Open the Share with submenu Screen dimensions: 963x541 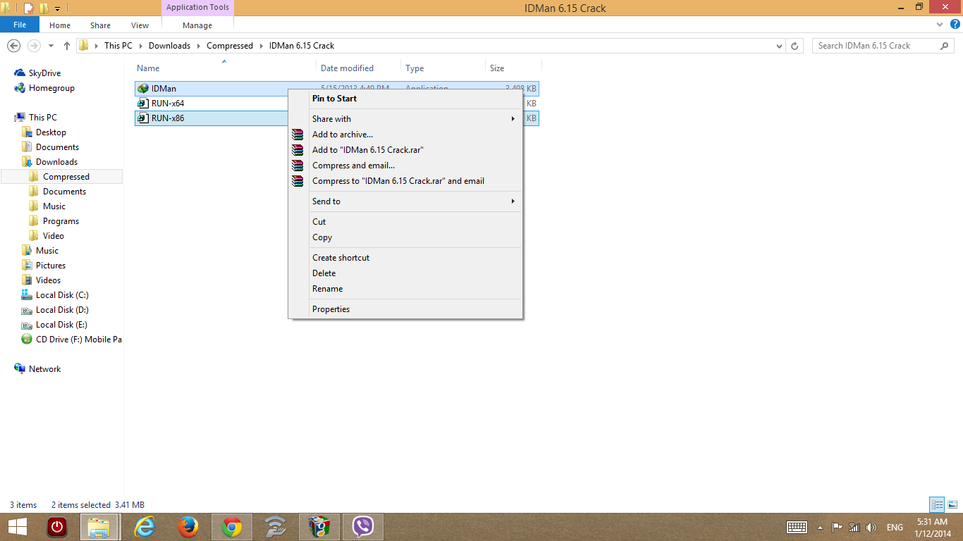405,119
